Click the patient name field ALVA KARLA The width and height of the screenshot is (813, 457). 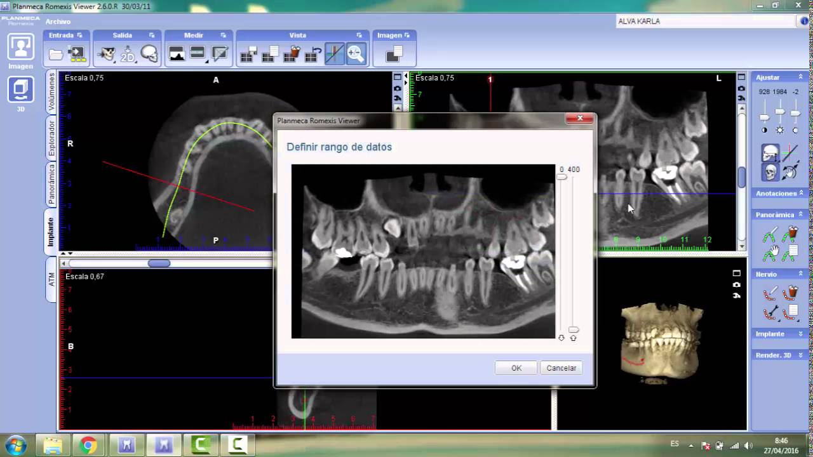(706, 21)
